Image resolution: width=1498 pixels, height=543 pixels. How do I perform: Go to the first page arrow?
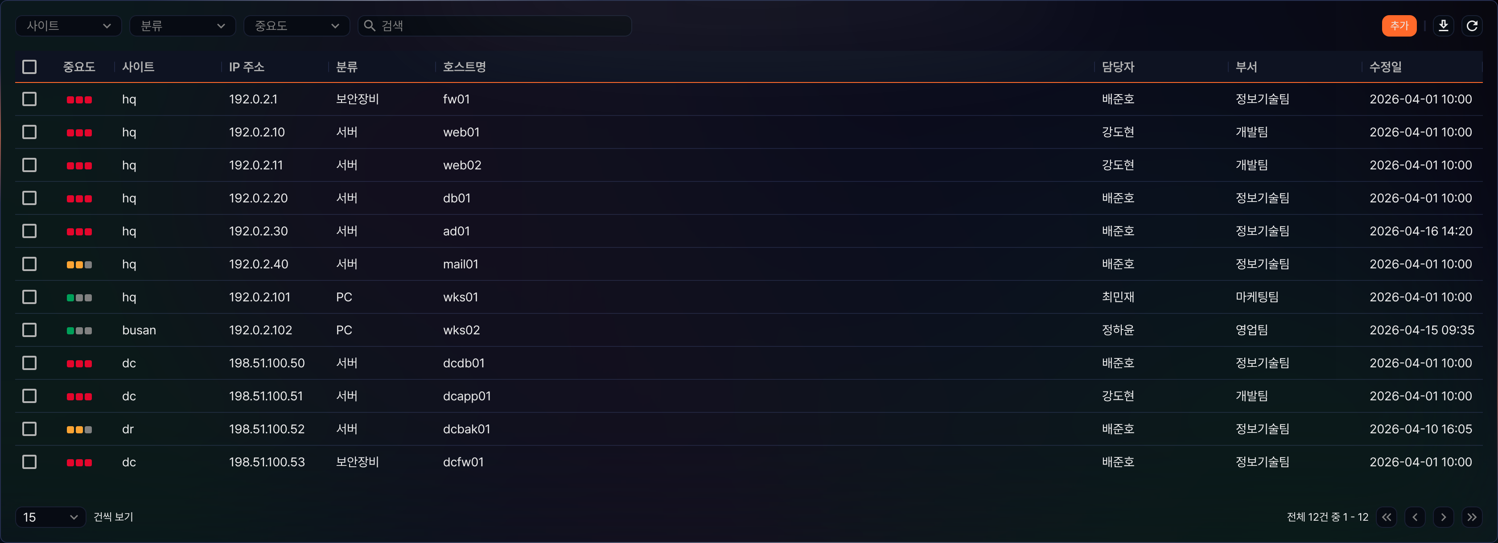tap(1387, 517)
